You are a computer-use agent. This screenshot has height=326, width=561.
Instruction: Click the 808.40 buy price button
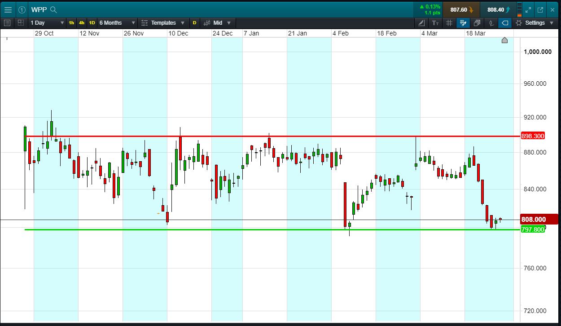click(498, 9)
